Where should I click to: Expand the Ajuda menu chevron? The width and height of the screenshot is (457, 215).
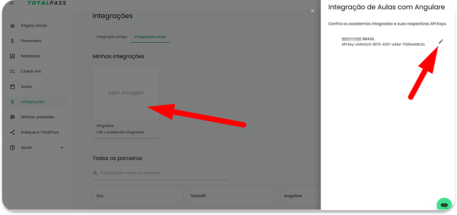pyautogui.click(x=62, y=148)
